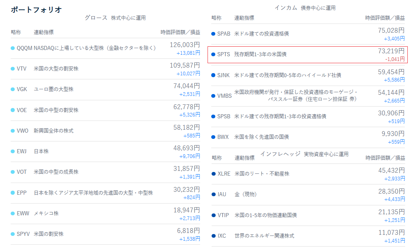The width and height of the screenshot is (414, 248).
Task: Click the SPYV gain +1,538円
Action: point(190,239)
